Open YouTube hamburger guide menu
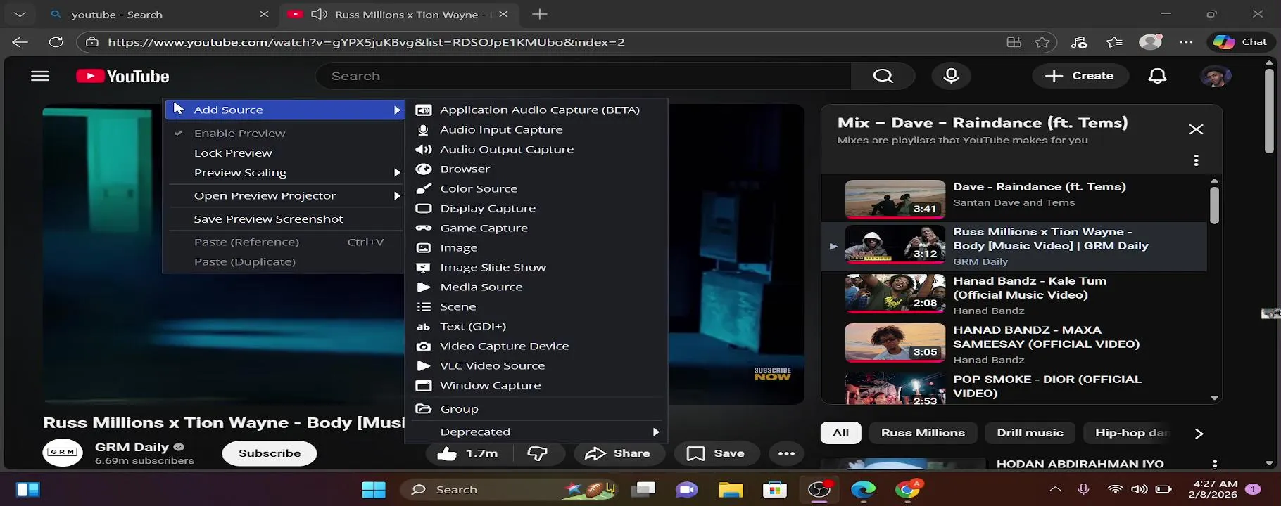The height and width of the screenshot is (506, 1281). pyautogui.click(x=40, y=76)
